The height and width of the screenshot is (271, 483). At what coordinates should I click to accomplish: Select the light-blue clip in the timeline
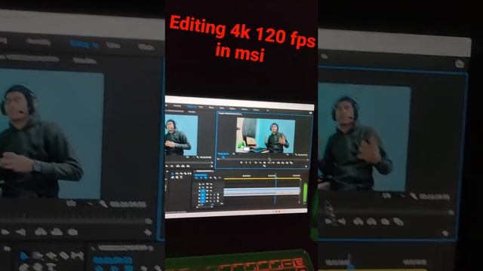click(262, 192)
